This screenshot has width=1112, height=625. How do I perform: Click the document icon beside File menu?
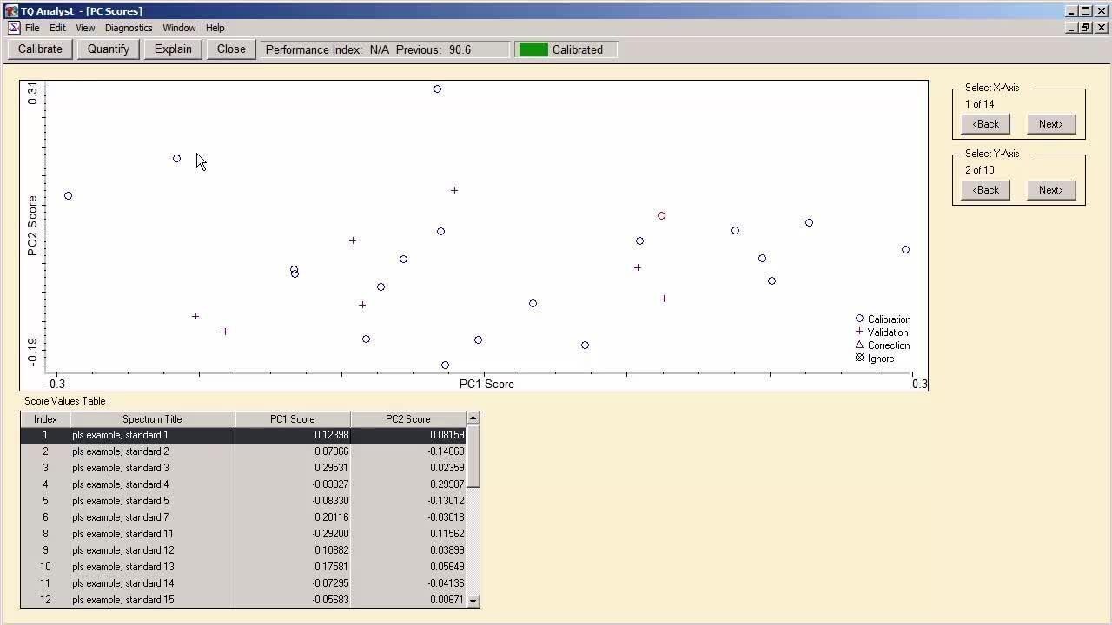point(13,28)
